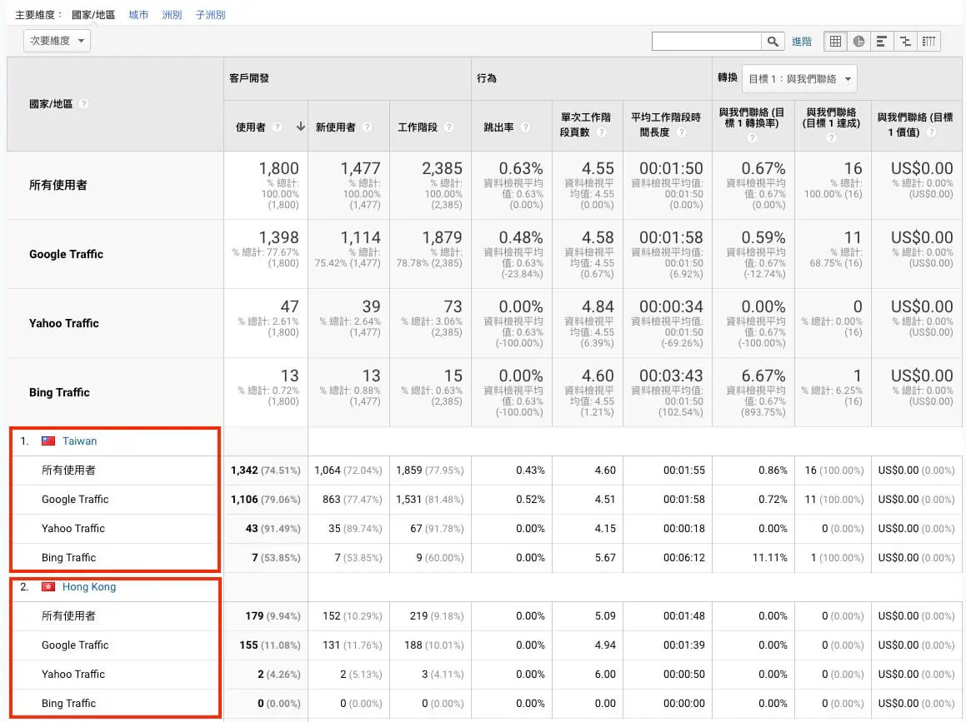The image size is (966, 722).
Task: Click help icon beside 新使用者 column
Action: point(368,127)
